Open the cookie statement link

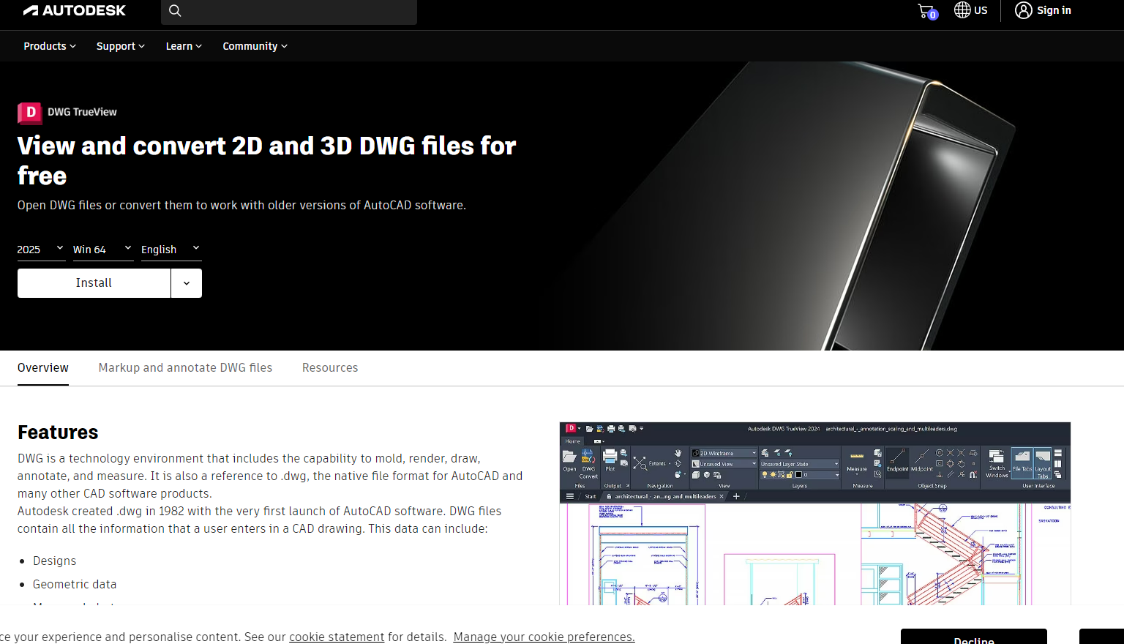tap(337, 637)
